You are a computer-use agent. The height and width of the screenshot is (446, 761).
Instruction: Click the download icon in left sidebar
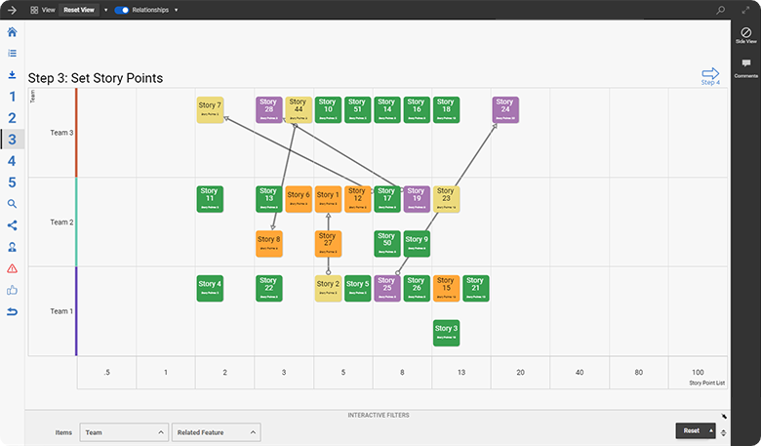tap(12, 74)
